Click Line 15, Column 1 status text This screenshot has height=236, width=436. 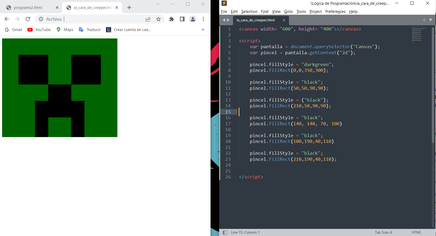pyautogui.click(x=245, y=232)
